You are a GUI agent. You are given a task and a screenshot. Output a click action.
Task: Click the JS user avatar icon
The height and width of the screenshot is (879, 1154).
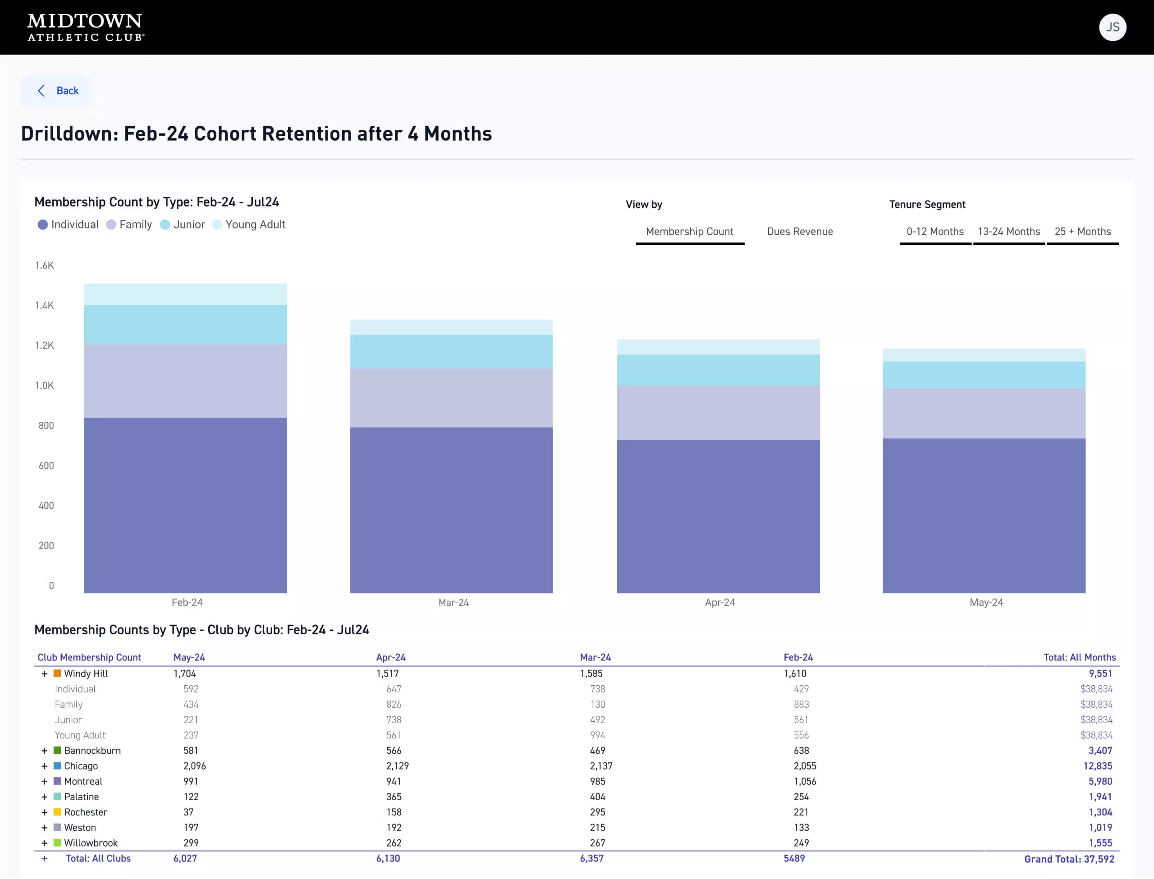(1112, 27)
